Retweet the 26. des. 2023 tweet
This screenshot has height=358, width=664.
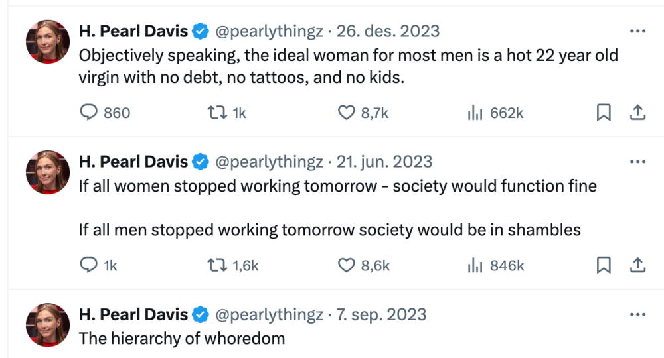click(226, 113)
